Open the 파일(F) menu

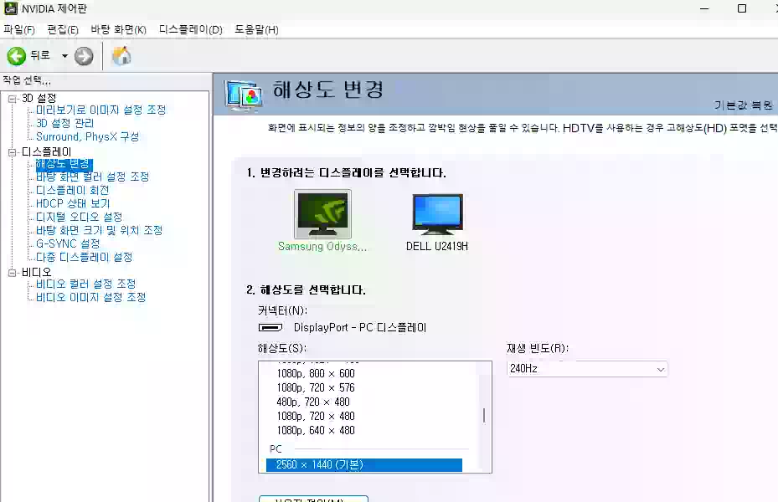(x=19, y=30)
